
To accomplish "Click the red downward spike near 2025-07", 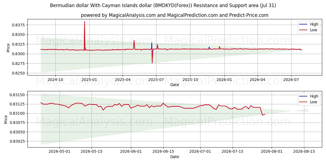I will pyautogui.click(x=152, y=63).
